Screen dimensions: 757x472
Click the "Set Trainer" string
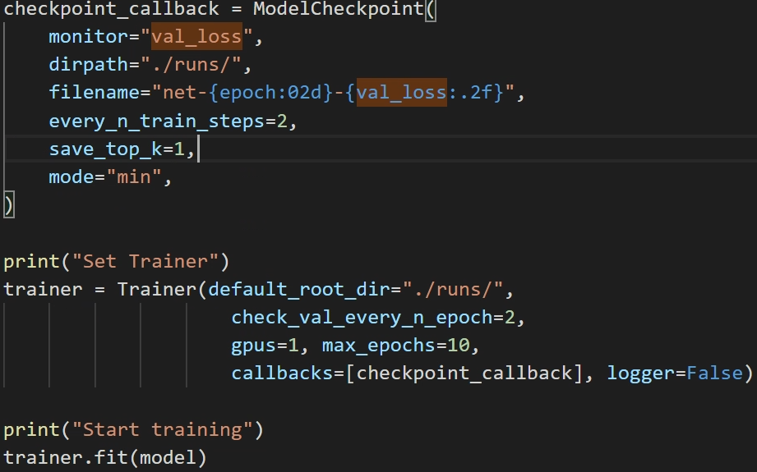145,261
